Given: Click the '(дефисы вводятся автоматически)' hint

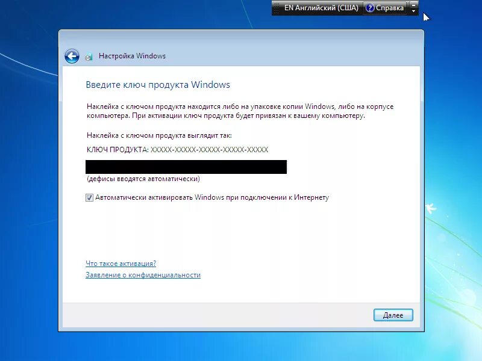Looking at the screenshot, I should pos(143,179).
